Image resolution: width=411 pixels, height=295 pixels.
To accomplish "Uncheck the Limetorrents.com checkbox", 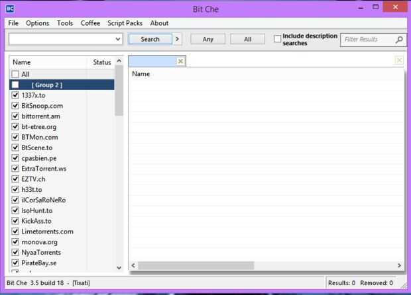I will click(x=15, y=232).
